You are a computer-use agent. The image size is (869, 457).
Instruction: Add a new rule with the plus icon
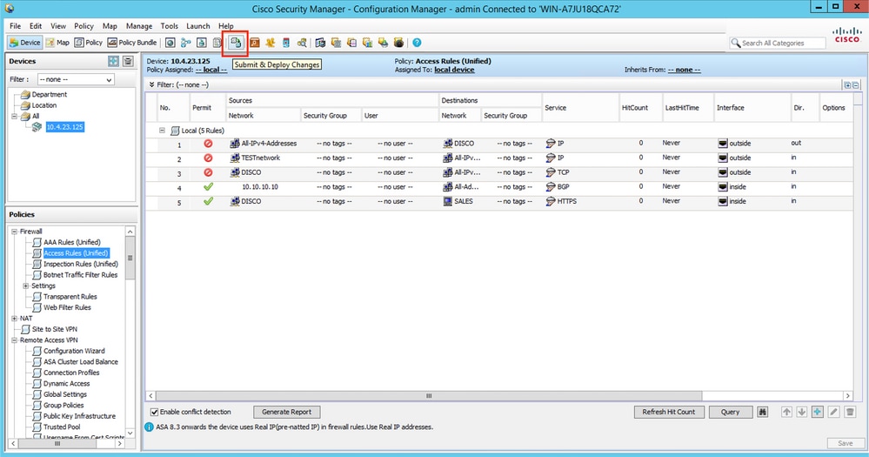pos(818,412)
